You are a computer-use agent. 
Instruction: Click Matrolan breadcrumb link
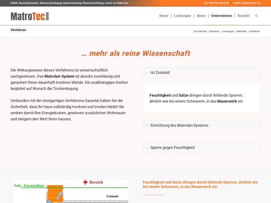(x=241, y=31)
